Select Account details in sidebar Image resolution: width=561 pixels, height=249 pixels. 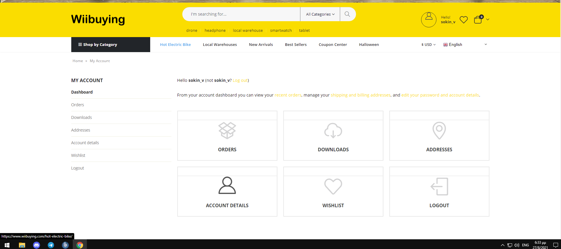click(x=85, y=143)
